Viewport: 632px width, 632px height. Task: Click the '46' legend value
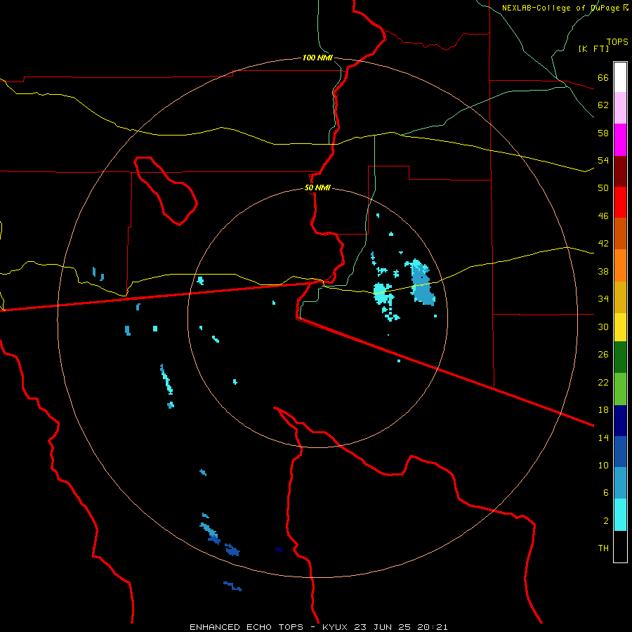point(603,216)
